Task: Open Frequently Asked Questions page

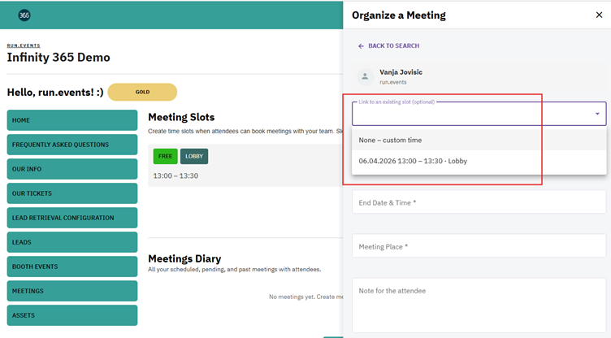Action: (x=72, y=145)
